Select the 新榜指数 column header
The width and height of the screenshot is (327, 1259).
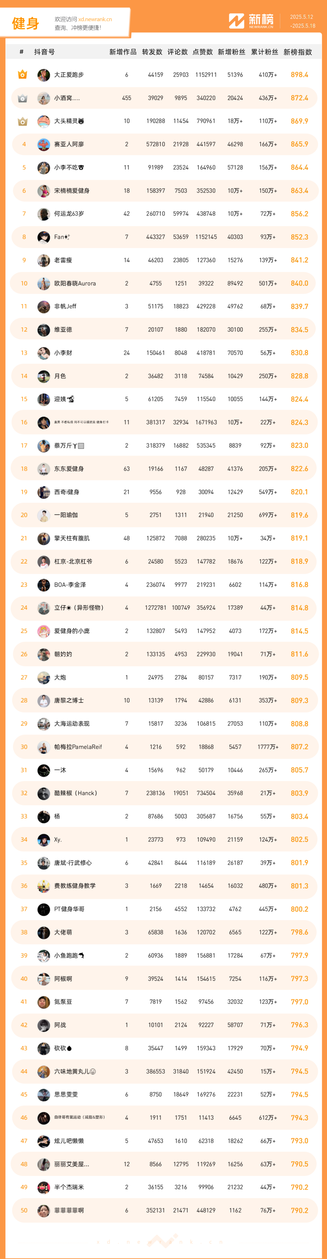298,52
